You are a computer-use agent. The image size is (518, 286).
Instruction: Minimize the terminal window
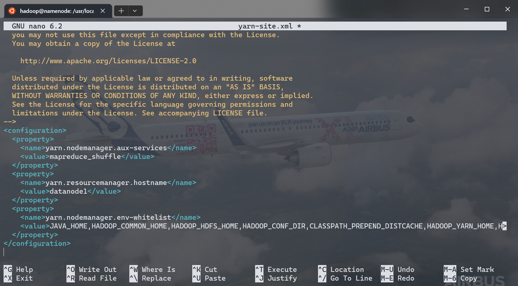[466, 9]
